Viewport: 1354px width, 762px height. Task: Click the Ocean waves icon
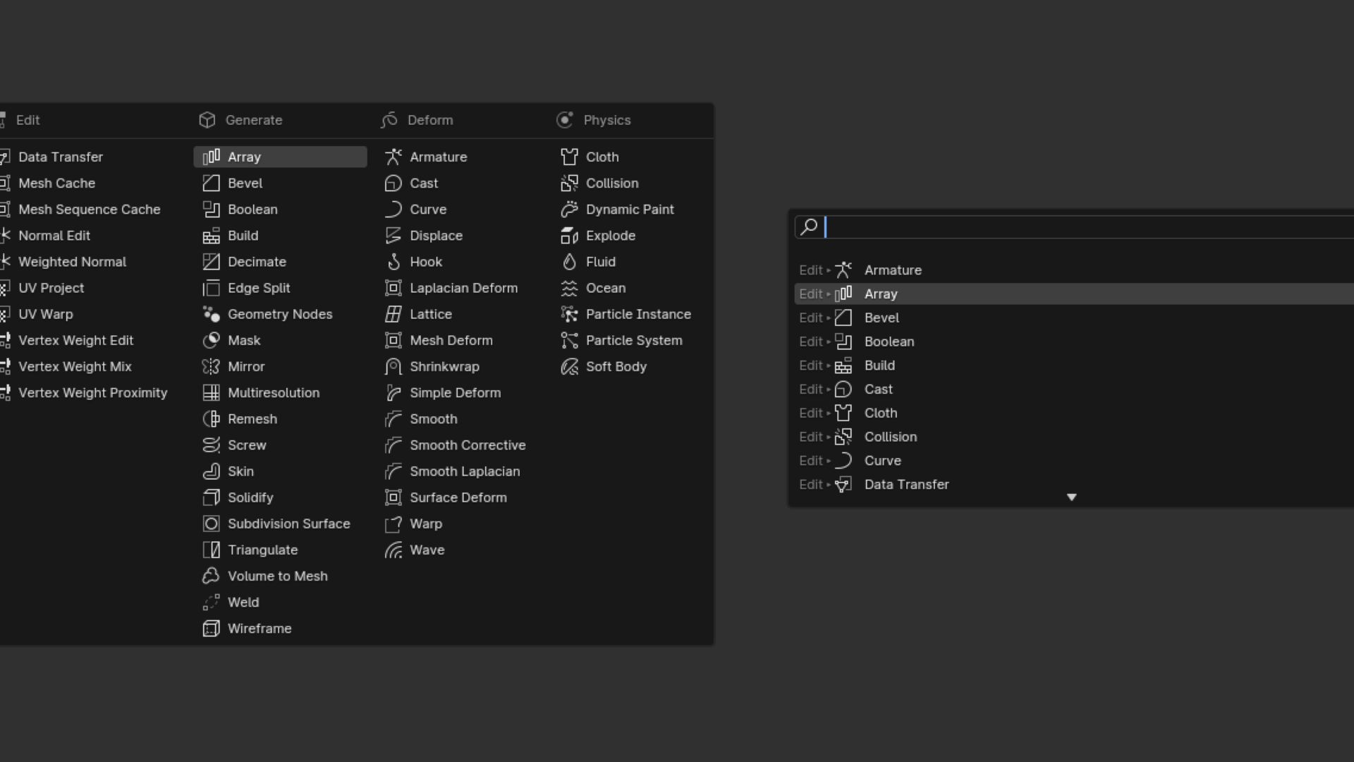569,288
